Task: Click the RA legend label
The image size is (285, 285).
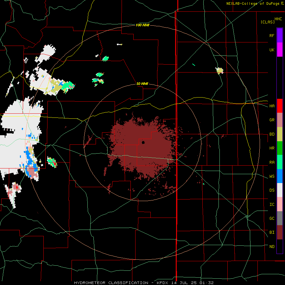Action: click(272, 162)
